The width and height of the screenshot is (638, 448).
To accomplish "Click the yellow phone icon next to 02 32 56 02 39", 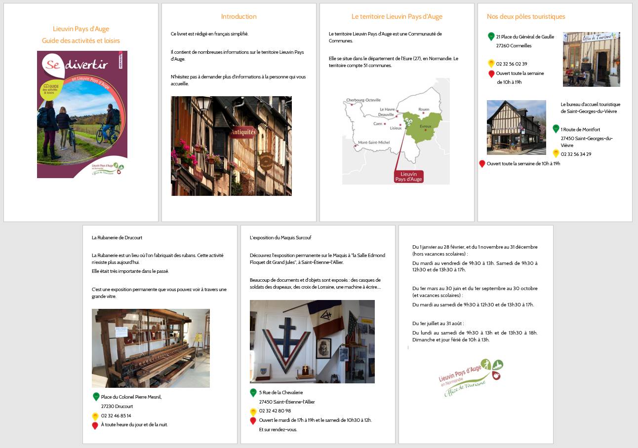I will (x=491, y=64).
